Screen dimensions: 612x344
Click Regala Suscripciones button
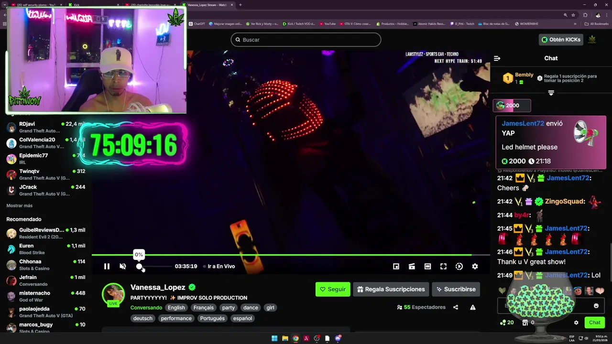coord(391,290)
